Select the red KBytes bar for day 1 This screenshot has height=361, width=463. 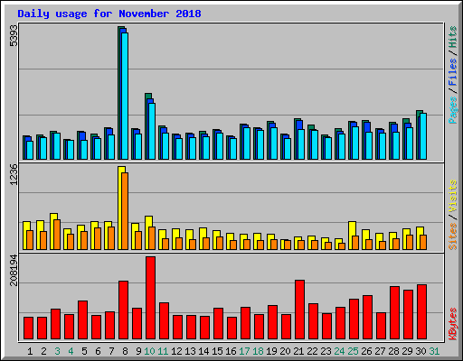point(28,328)
